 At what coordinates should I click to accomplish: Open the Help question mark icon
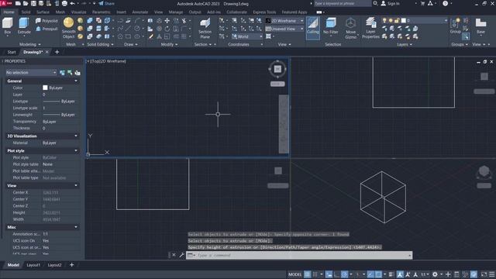[x=445, y=3]
